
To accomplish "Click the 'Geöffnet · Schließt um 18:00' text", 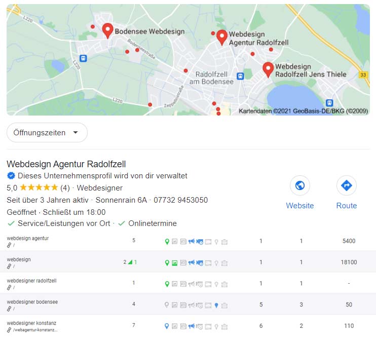I will pos(56,212).
